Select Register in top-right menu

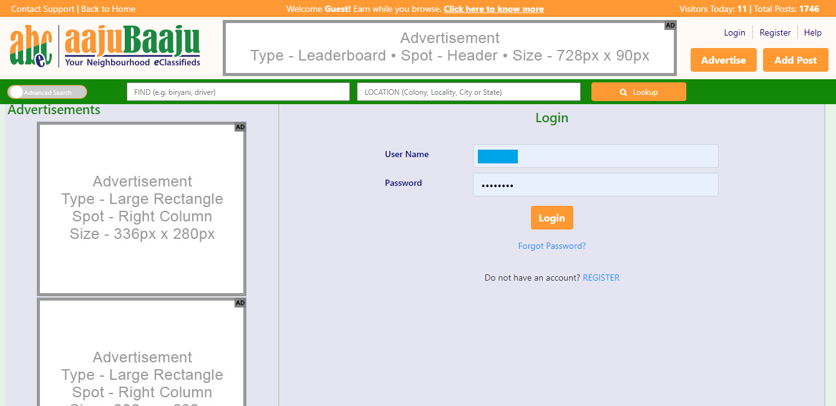(x=775, y=32)
